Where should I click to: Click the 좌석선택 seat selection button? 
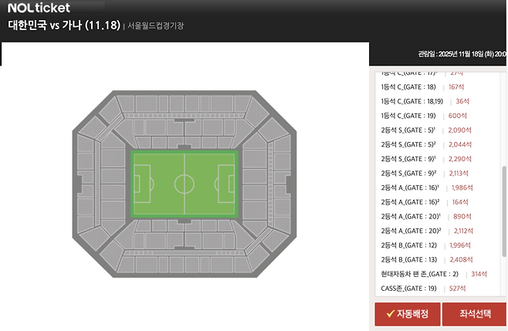click(x=474, y=314)
